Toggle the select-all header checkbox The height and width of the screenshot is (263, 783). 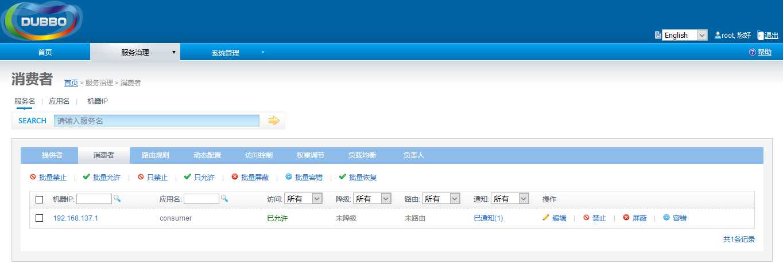point(40,199)
